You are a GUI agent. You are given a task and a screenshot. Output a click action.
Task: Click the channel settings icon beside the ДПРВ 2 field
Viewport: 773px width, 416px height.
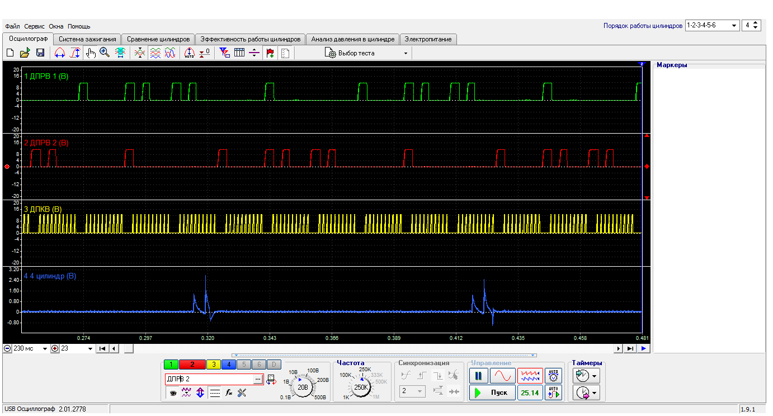click(x=271, y=380)
